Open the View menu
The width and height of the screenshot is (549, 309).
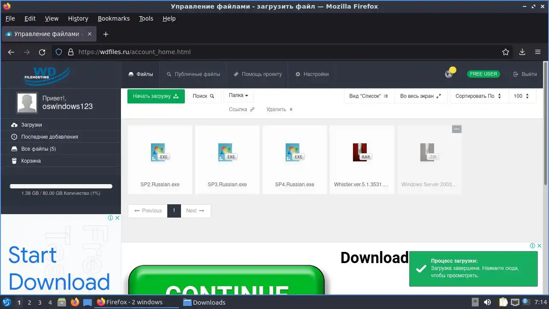[x=51, y=18]
